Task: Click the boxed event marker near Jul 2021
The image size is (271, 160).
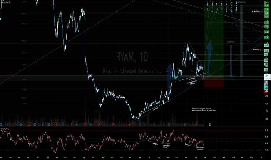Action: [210, 124]
